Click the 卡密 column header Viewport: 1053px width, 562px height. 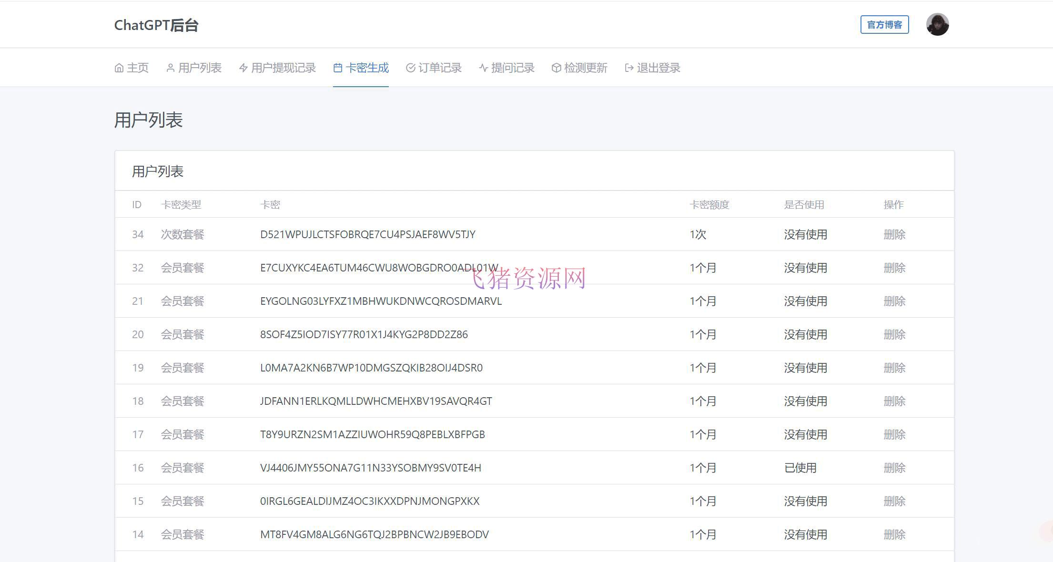270,205
